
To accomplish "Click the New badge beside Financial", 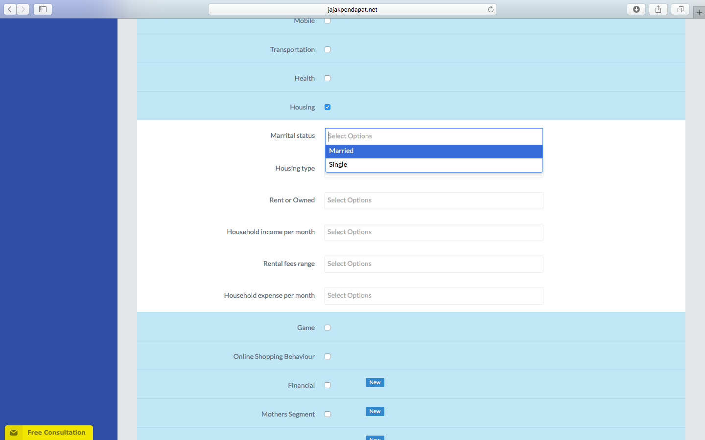I will [375, 382].
